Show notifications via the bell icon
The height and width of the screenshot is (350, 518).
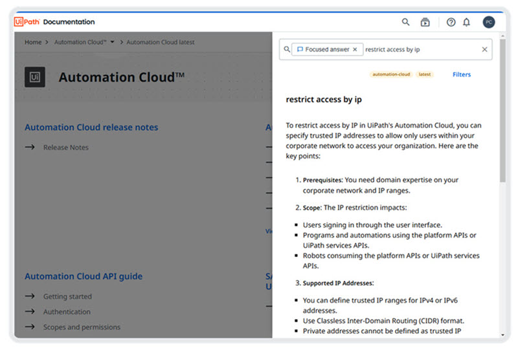click(466, 22)
